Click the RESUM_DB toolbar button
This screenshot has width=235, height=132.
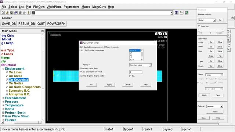tap(26, 23)
